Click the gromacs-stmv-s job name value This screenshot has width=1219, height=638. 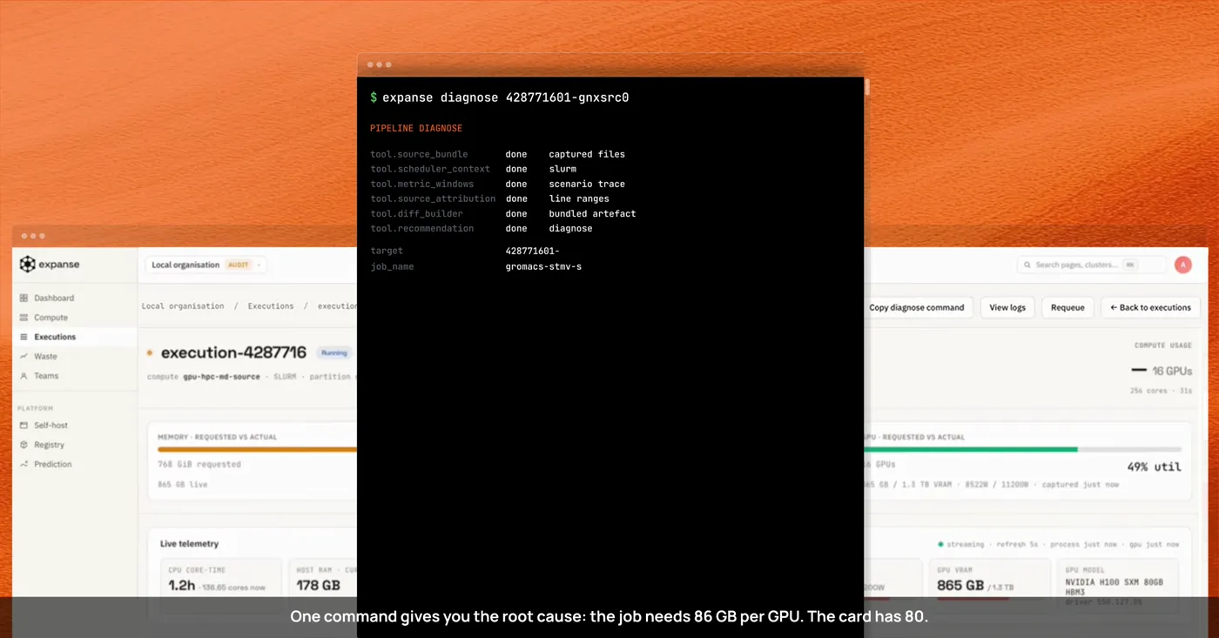point(543,266)
